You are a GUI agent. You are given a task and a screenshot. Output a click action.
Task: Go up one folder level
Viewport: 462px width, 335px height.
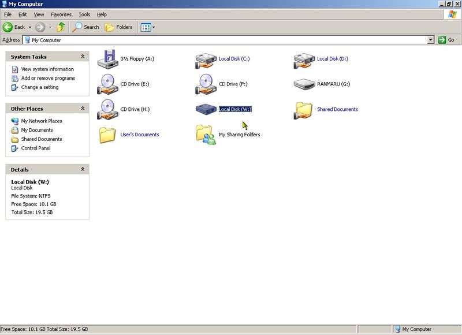coord(61,27)
